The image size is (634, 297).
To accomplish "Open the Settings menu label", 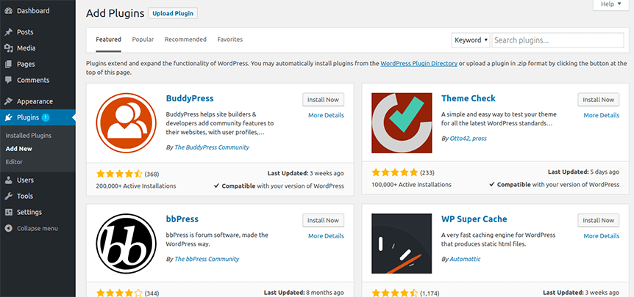I will click(x=29, y=213).
